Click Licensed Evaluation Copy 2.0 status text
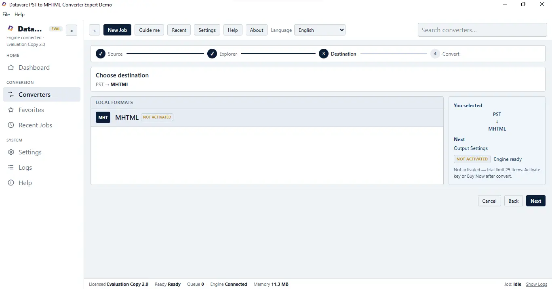This screenshot has width=552, height=289. click(x=118, y=284)
